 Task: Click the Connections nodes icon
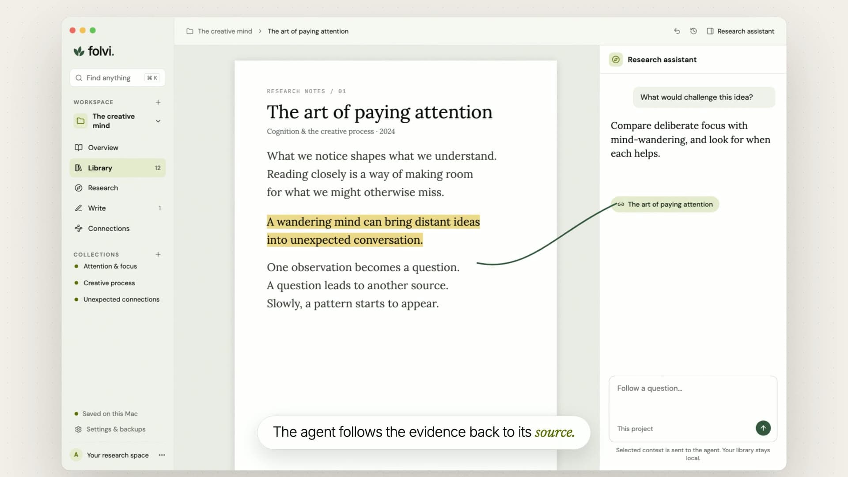79,228
